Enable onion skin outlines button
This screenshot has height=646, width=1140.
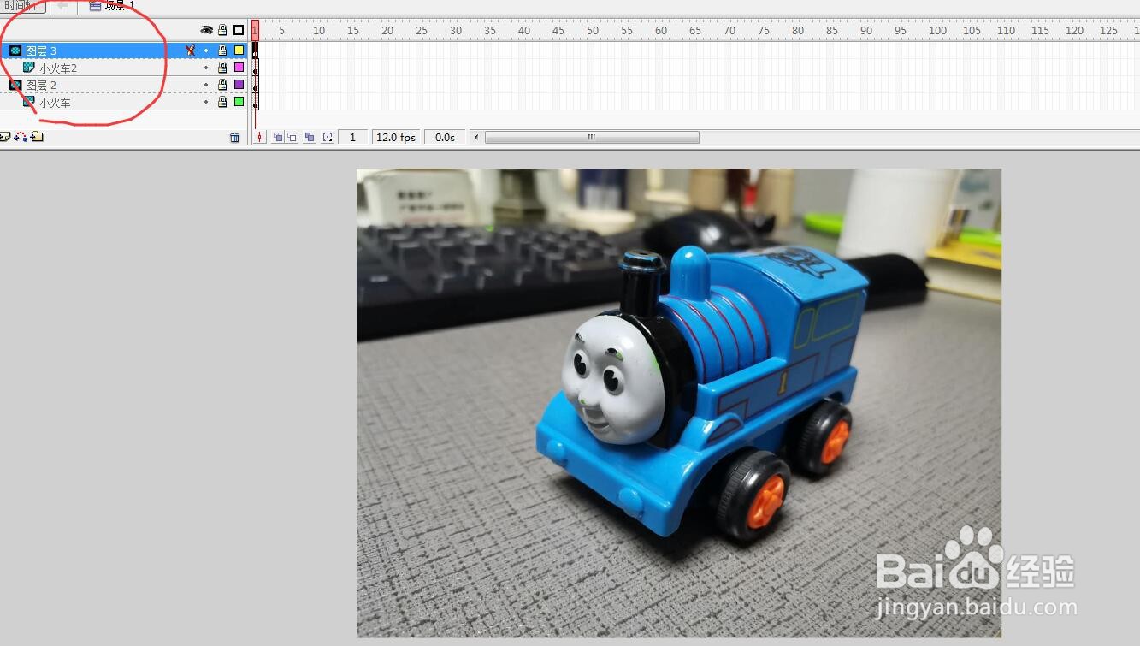click(x=292, y=137)
